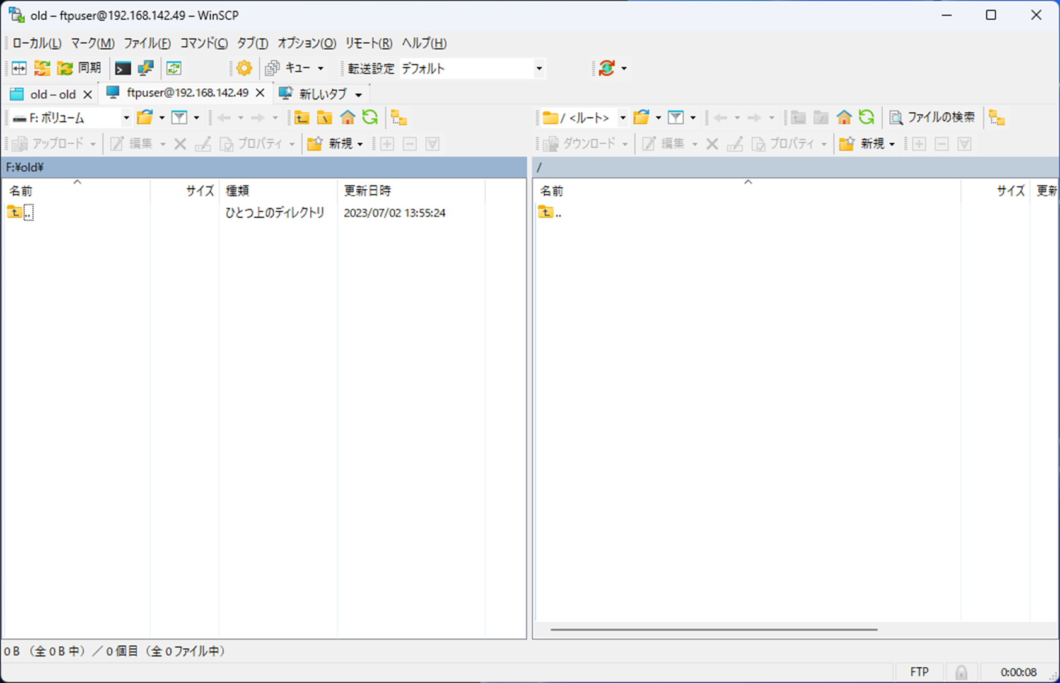
Task: Expand the local 新規 dropdown arrow
Action: point(360,144)
